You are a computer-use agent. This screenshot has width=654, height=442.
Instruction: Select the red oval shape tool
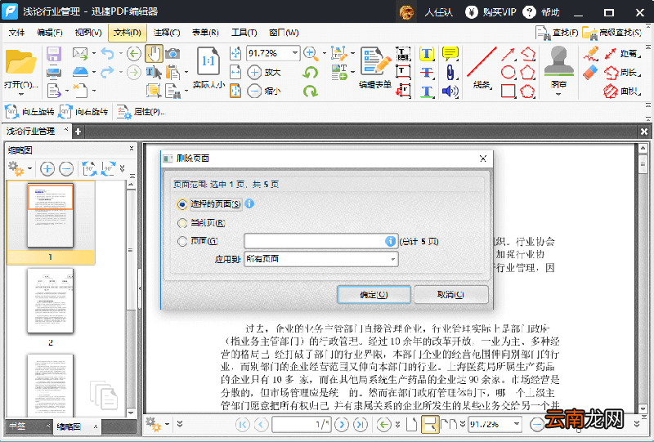[x=508, y=72]
